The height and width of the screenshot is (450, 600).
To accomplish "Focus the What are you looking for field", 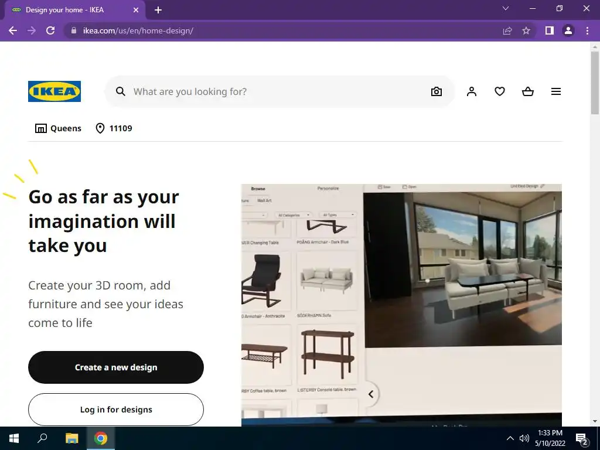I will (x=279, y=91).
